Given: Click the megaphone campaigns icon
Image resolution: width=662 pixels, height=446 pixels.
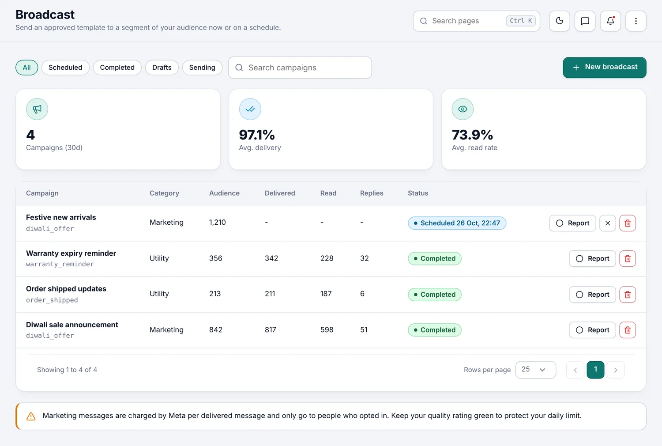Looking at the screenshot, I should [x=37, y=109].
